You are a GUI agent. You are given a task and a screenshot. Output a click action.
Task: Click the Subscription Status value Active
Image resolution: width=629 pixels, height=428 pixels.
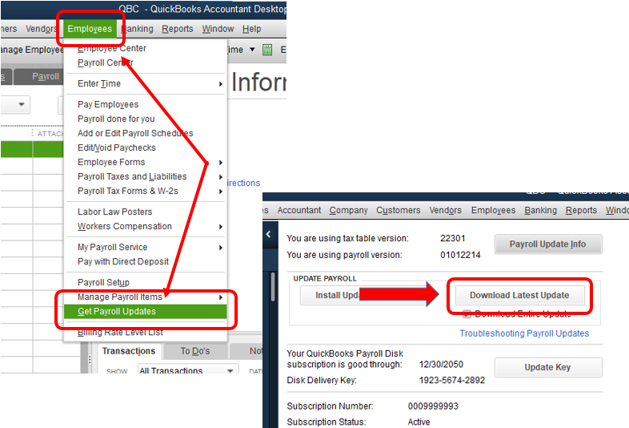coord(419,422)
